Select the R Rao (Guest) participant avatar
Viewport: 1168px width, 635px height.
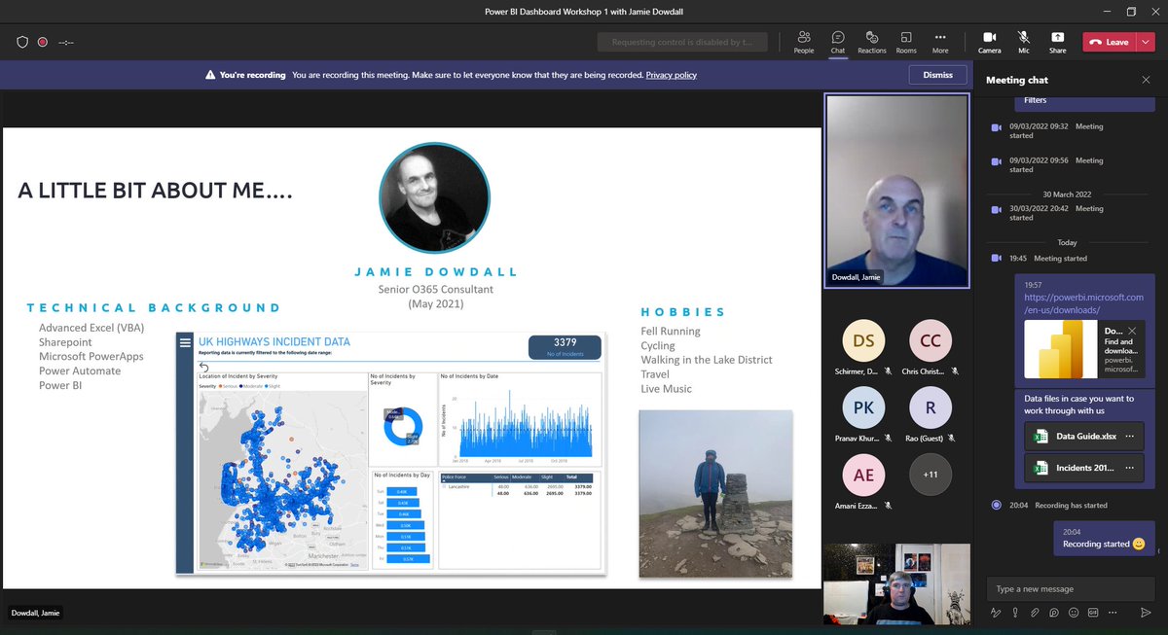point(931,408)
